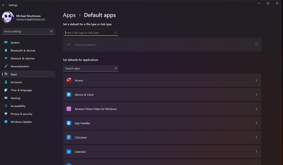
Task: Click the Privacy shield icon
Action: pos(6,114)
